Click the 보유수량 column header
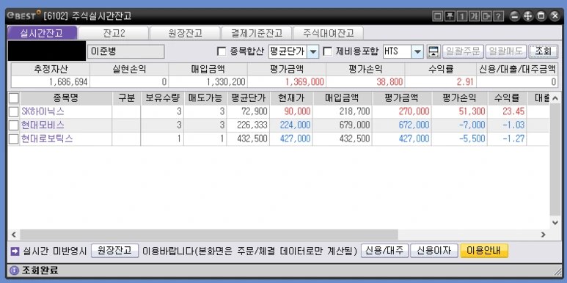The width and height of the screenshot is (567, 283). point(162,98)
